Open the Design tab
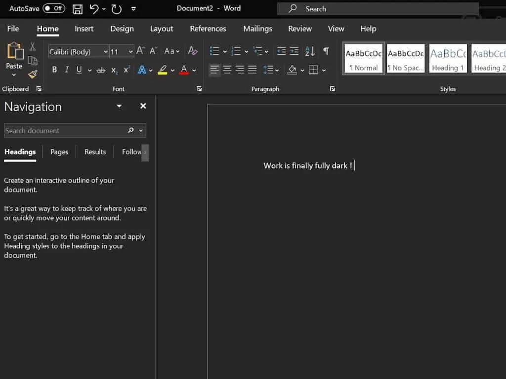Viewport: 506px width, 379px height. (x=122, y=29)
